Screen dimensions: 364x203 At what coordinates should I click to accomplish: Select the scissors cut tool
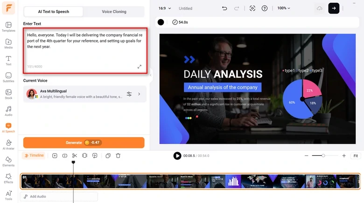point(75,155)
